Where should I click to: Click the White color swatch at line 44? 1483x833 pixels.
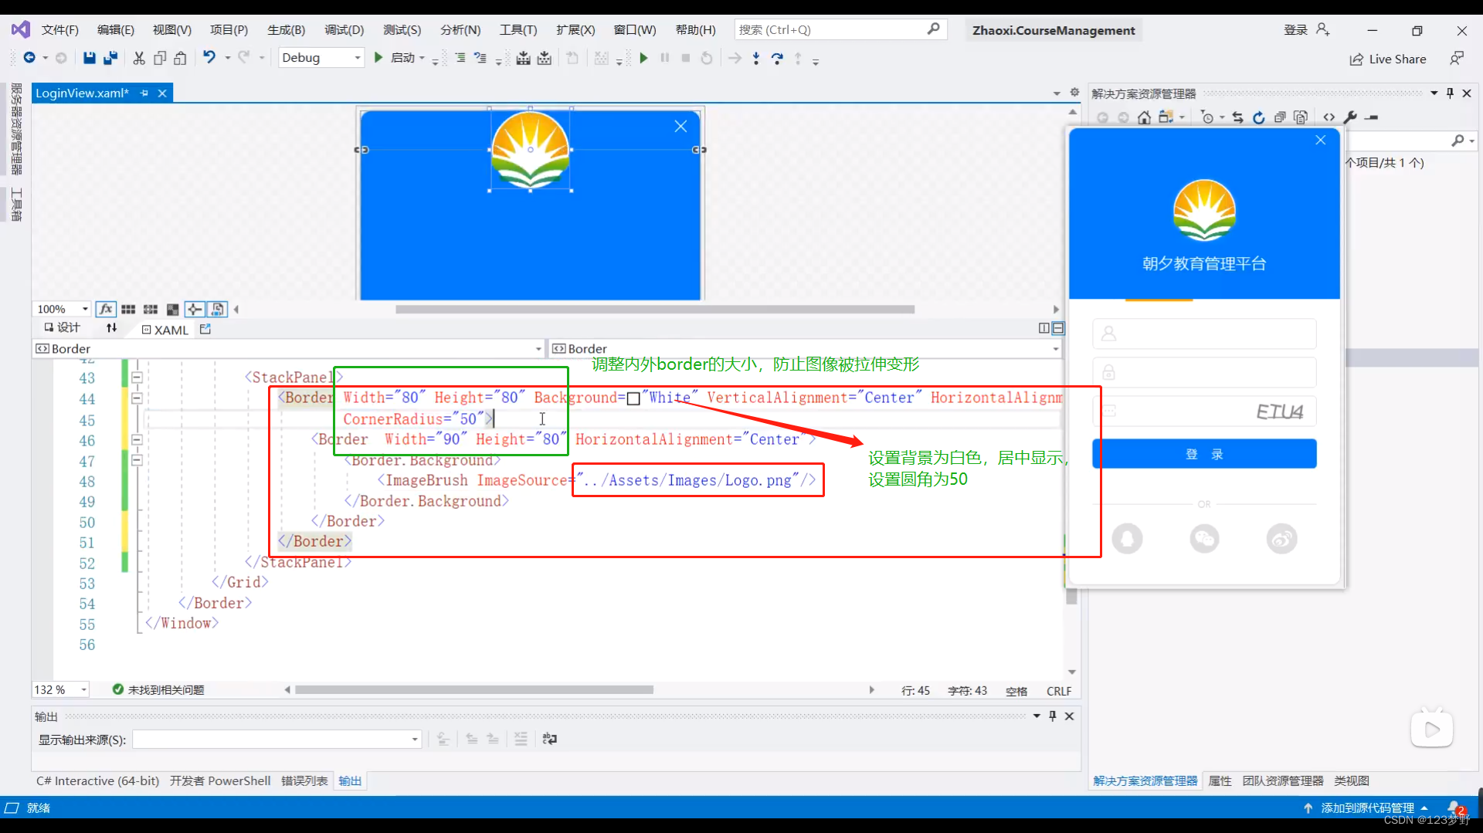[633, 398]
